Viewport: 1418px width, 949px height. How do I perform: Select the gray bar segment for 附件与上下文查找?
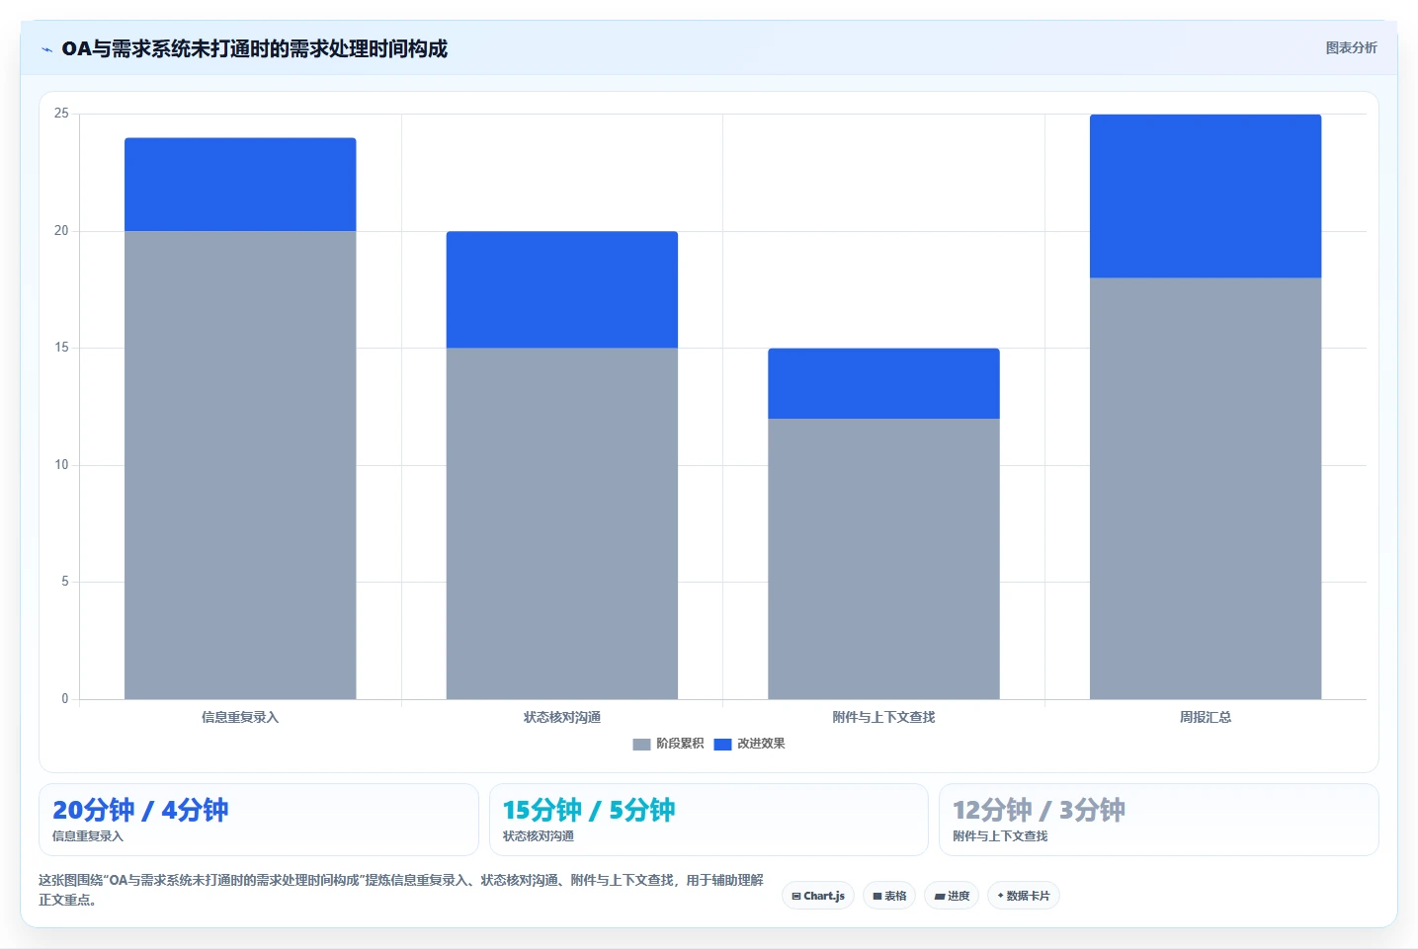point(883,559)
